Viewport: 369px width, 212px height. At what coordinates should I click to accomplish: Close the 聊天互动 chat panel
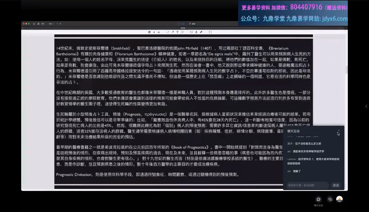(x=339, y=131)
